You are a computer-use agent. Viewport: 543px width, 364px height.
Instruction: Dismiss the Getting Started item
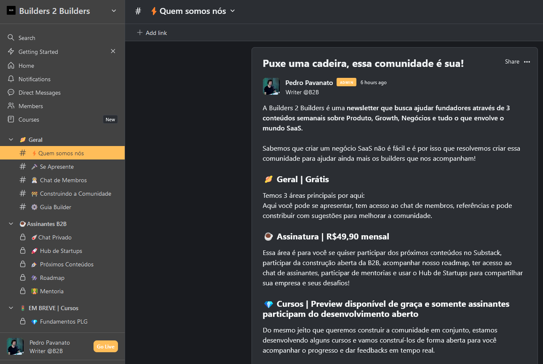pos(113,51)
